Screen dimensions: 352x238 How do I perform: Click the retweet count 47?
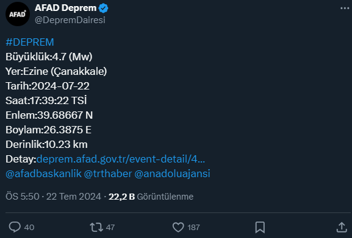click(x=110, y=228)
